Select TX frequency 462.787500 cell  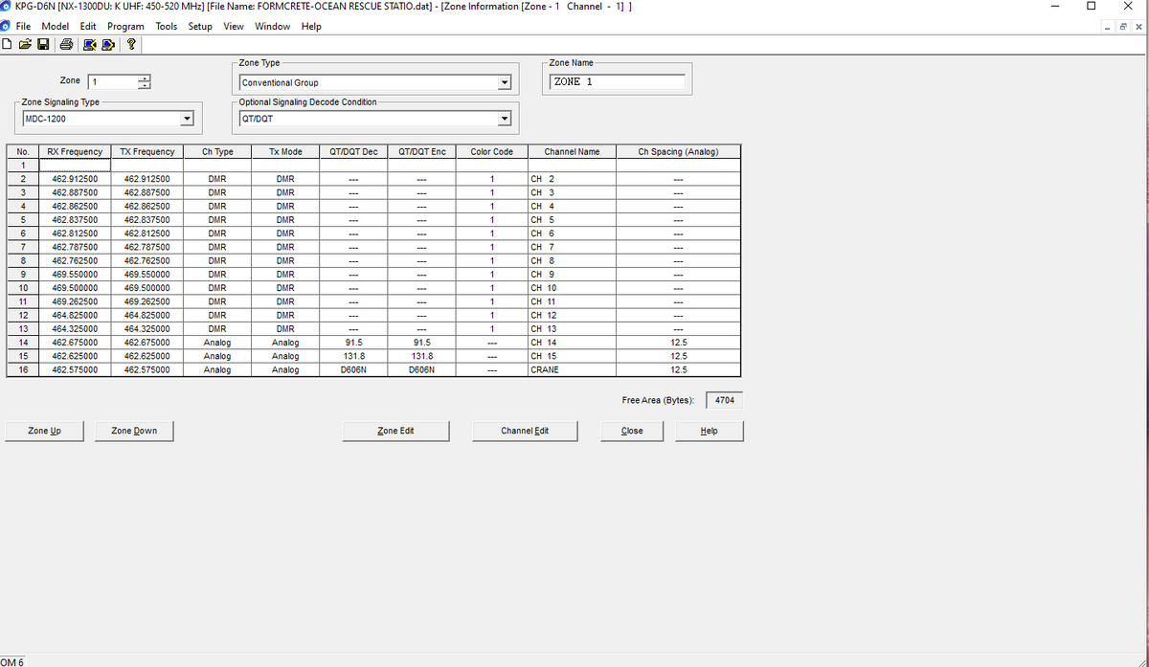[x=147, y=247]
